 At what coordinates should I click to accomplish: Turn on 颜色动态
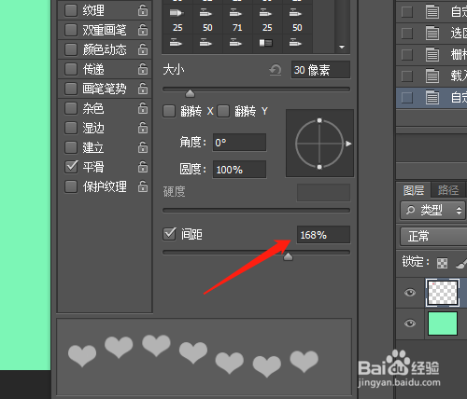click(71, 49)
